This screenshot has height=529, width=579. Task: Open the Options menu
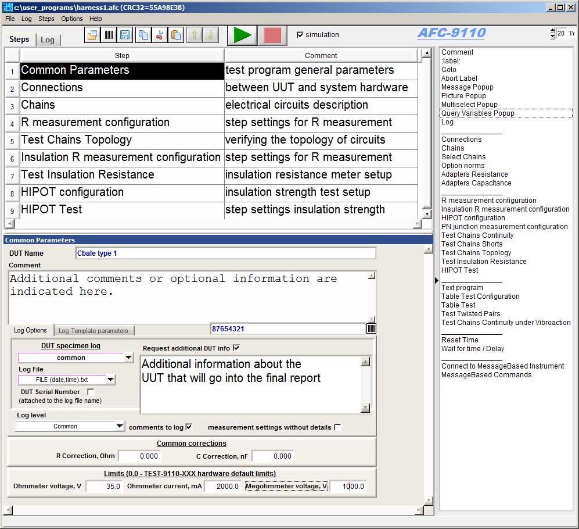71,19
